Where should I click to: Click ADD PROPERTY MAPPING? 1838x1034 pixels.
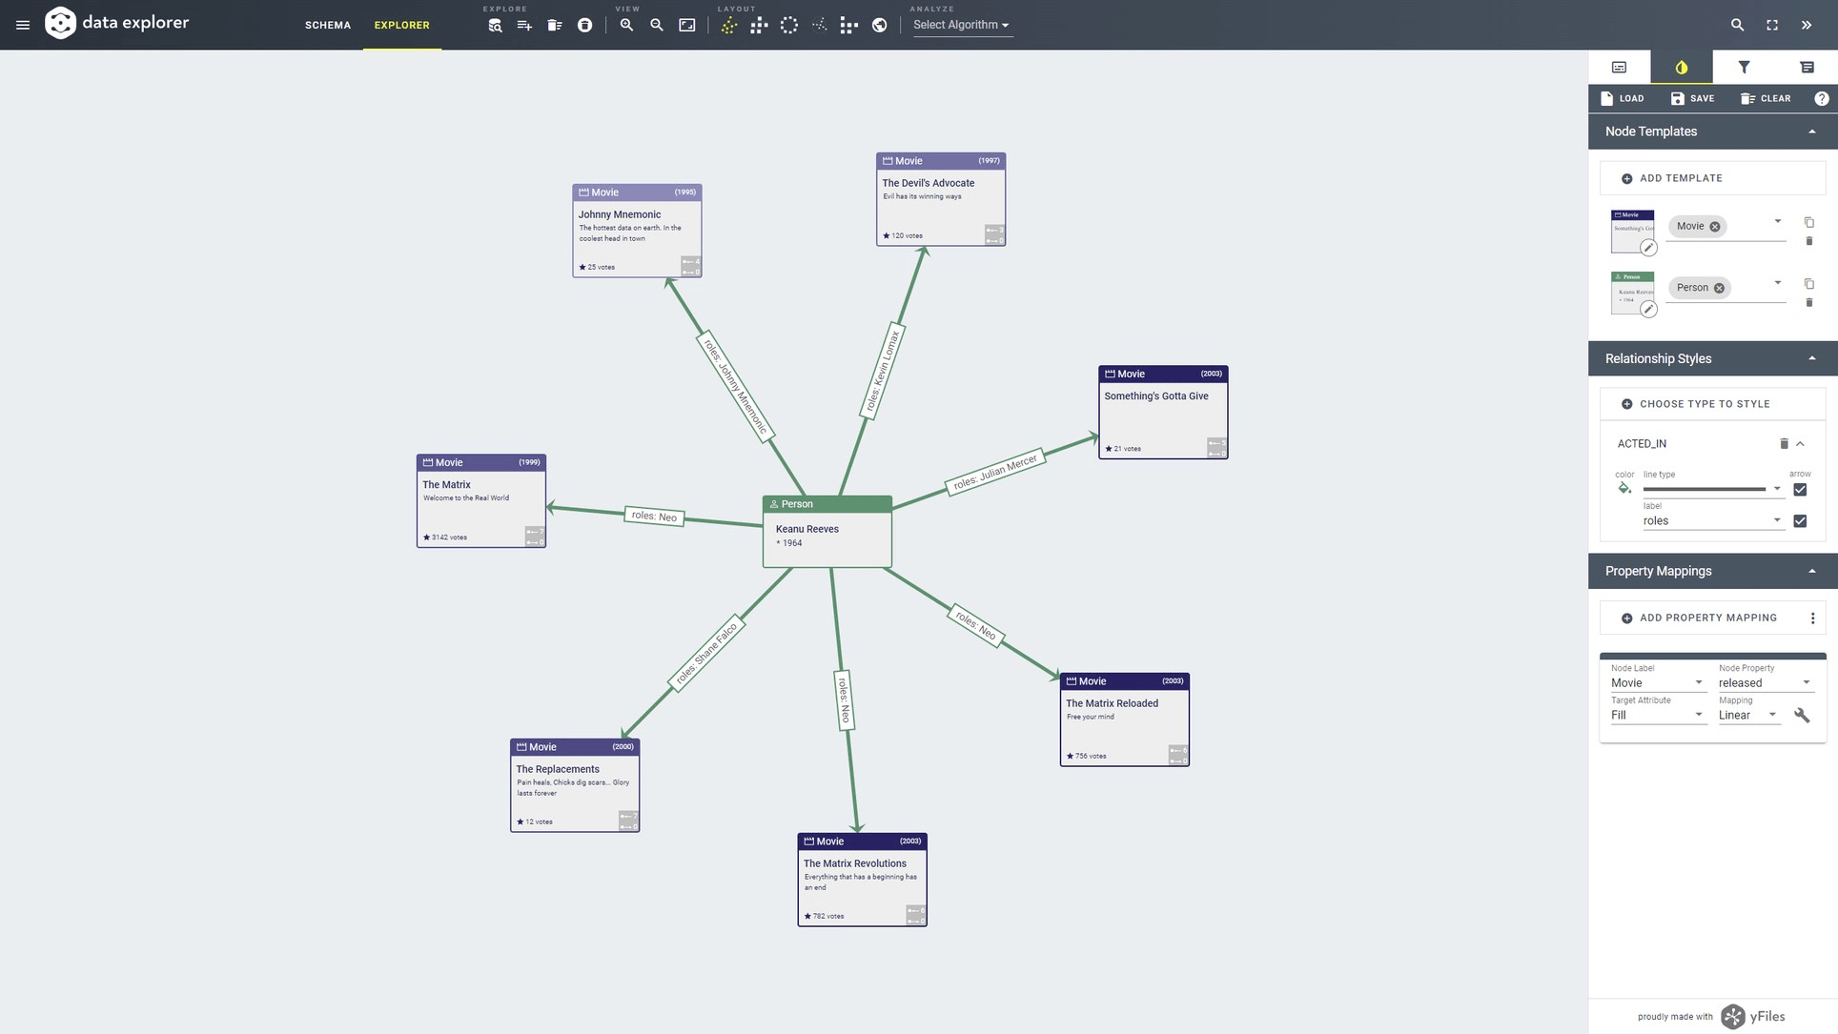[x=1699, y=618]
